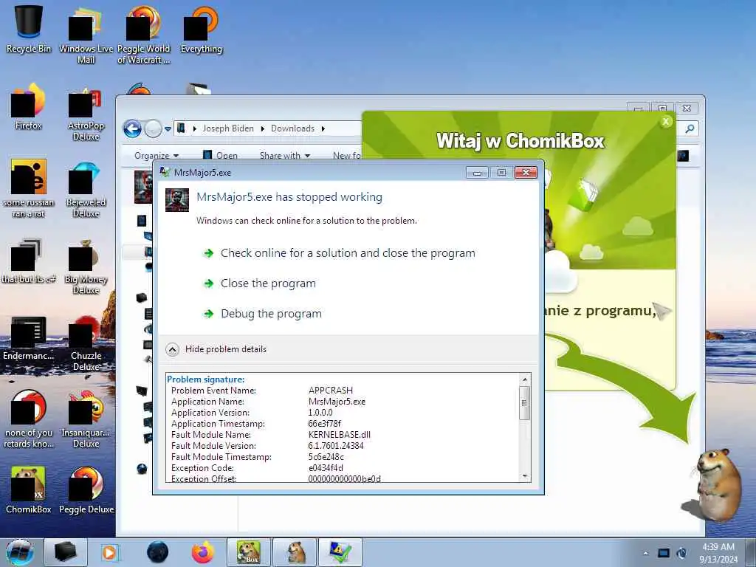
Task: Switch to the error report taskbar button
Action: pyautogui.click(x=340, y=552)
